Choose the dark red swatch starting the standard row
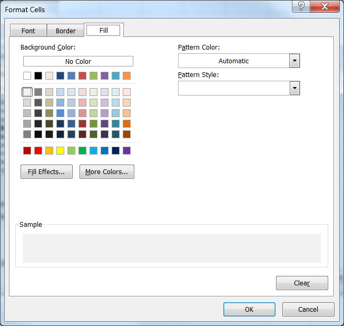 point(27,151)
